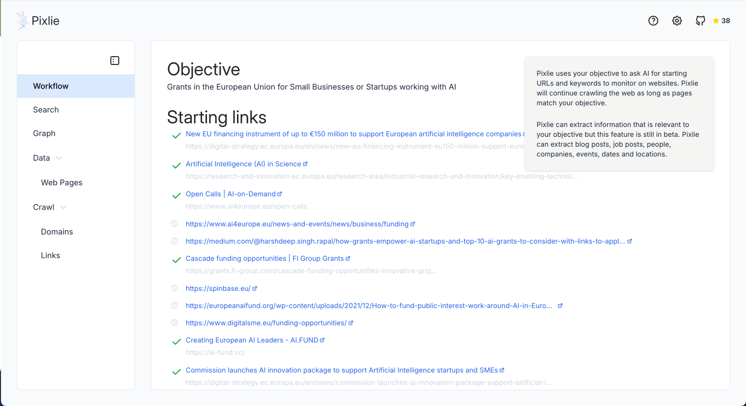
Task: Collapse the Data section chevron
Action: tap(59, 158)
